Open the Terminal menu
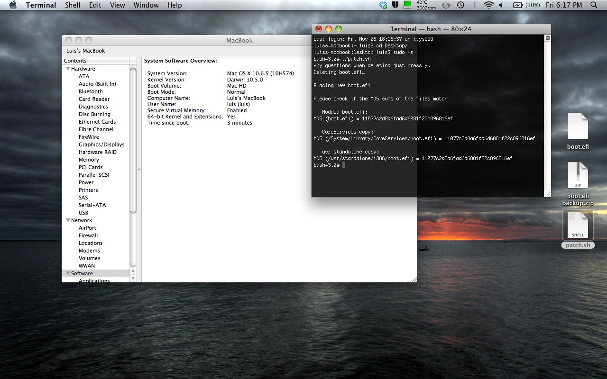The height and width of the screenshot is (379, 607). pyautogui.click(x=41, y=5)
